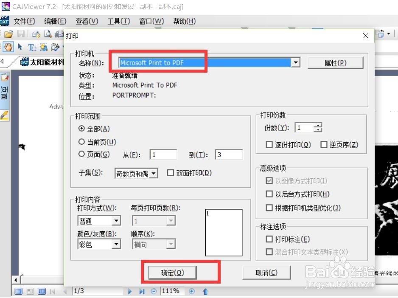Click the grayed save disk icon

pos(20,34)
